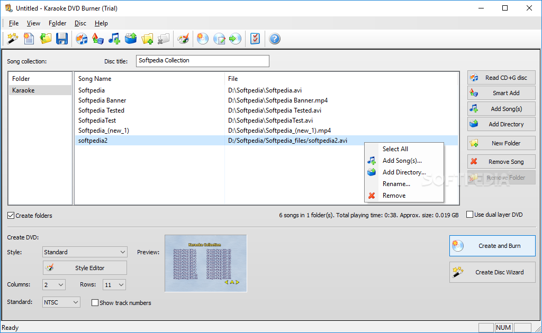
Task: Click the blue Help question mark icon
Action: tap(275, 39)
